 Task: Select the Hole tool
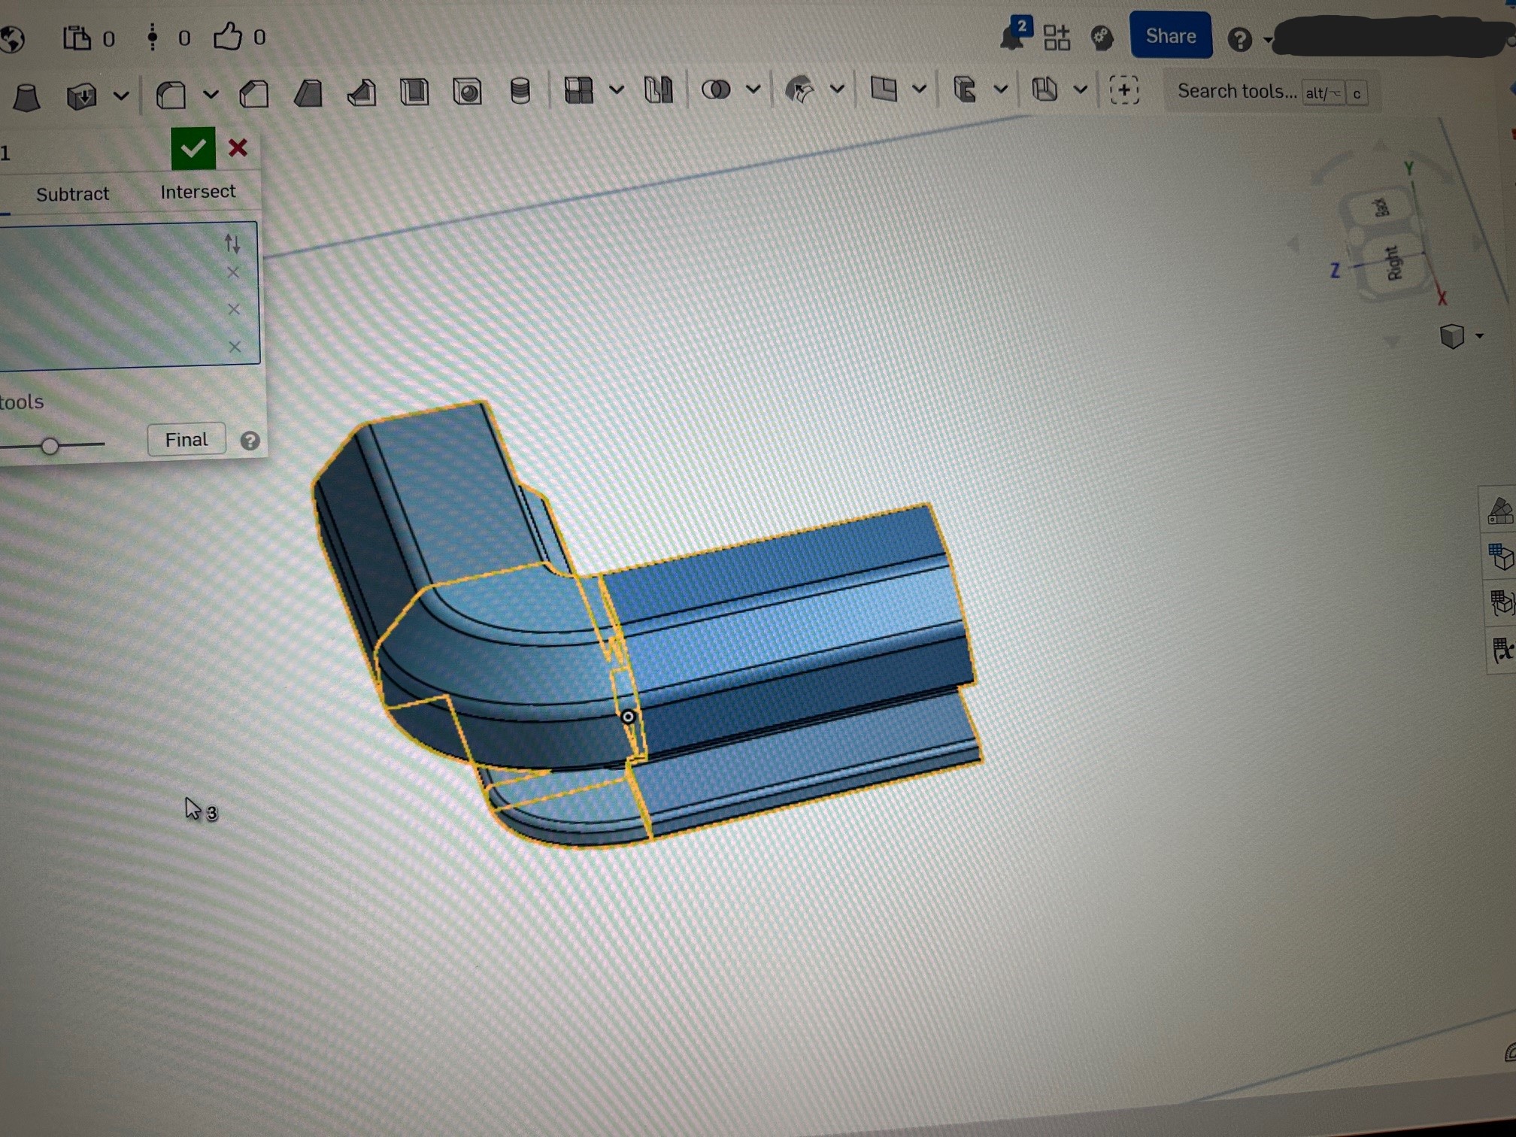pos(467,92)
